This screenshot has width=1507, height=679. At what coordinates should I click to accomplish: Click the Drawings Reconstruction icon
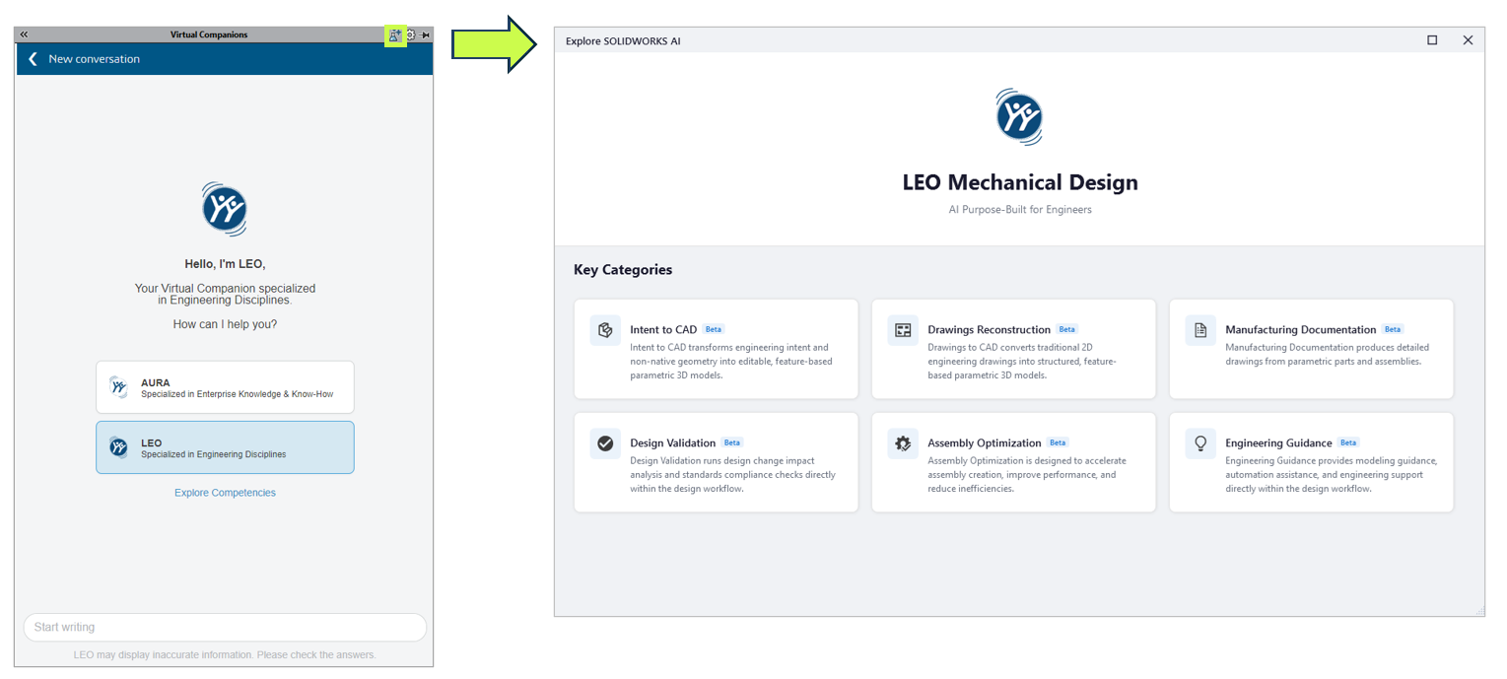coord(903,330)
